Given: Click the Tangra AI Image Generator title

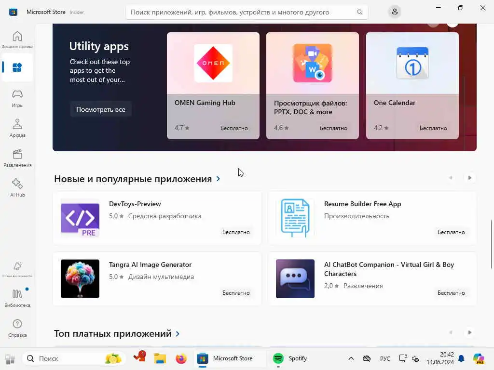Looking at the screenshot, I should pyautogui.click(x=151, y=264).
